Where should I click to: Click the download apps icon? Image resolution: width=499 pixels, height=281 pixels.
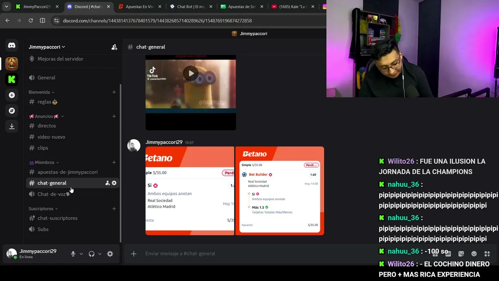point(12,126)
